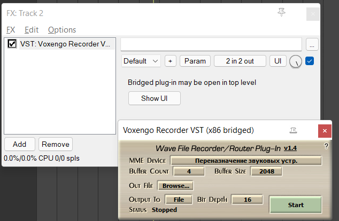Open the Options menu
The image size is (339, 221).
click(62, 30)
